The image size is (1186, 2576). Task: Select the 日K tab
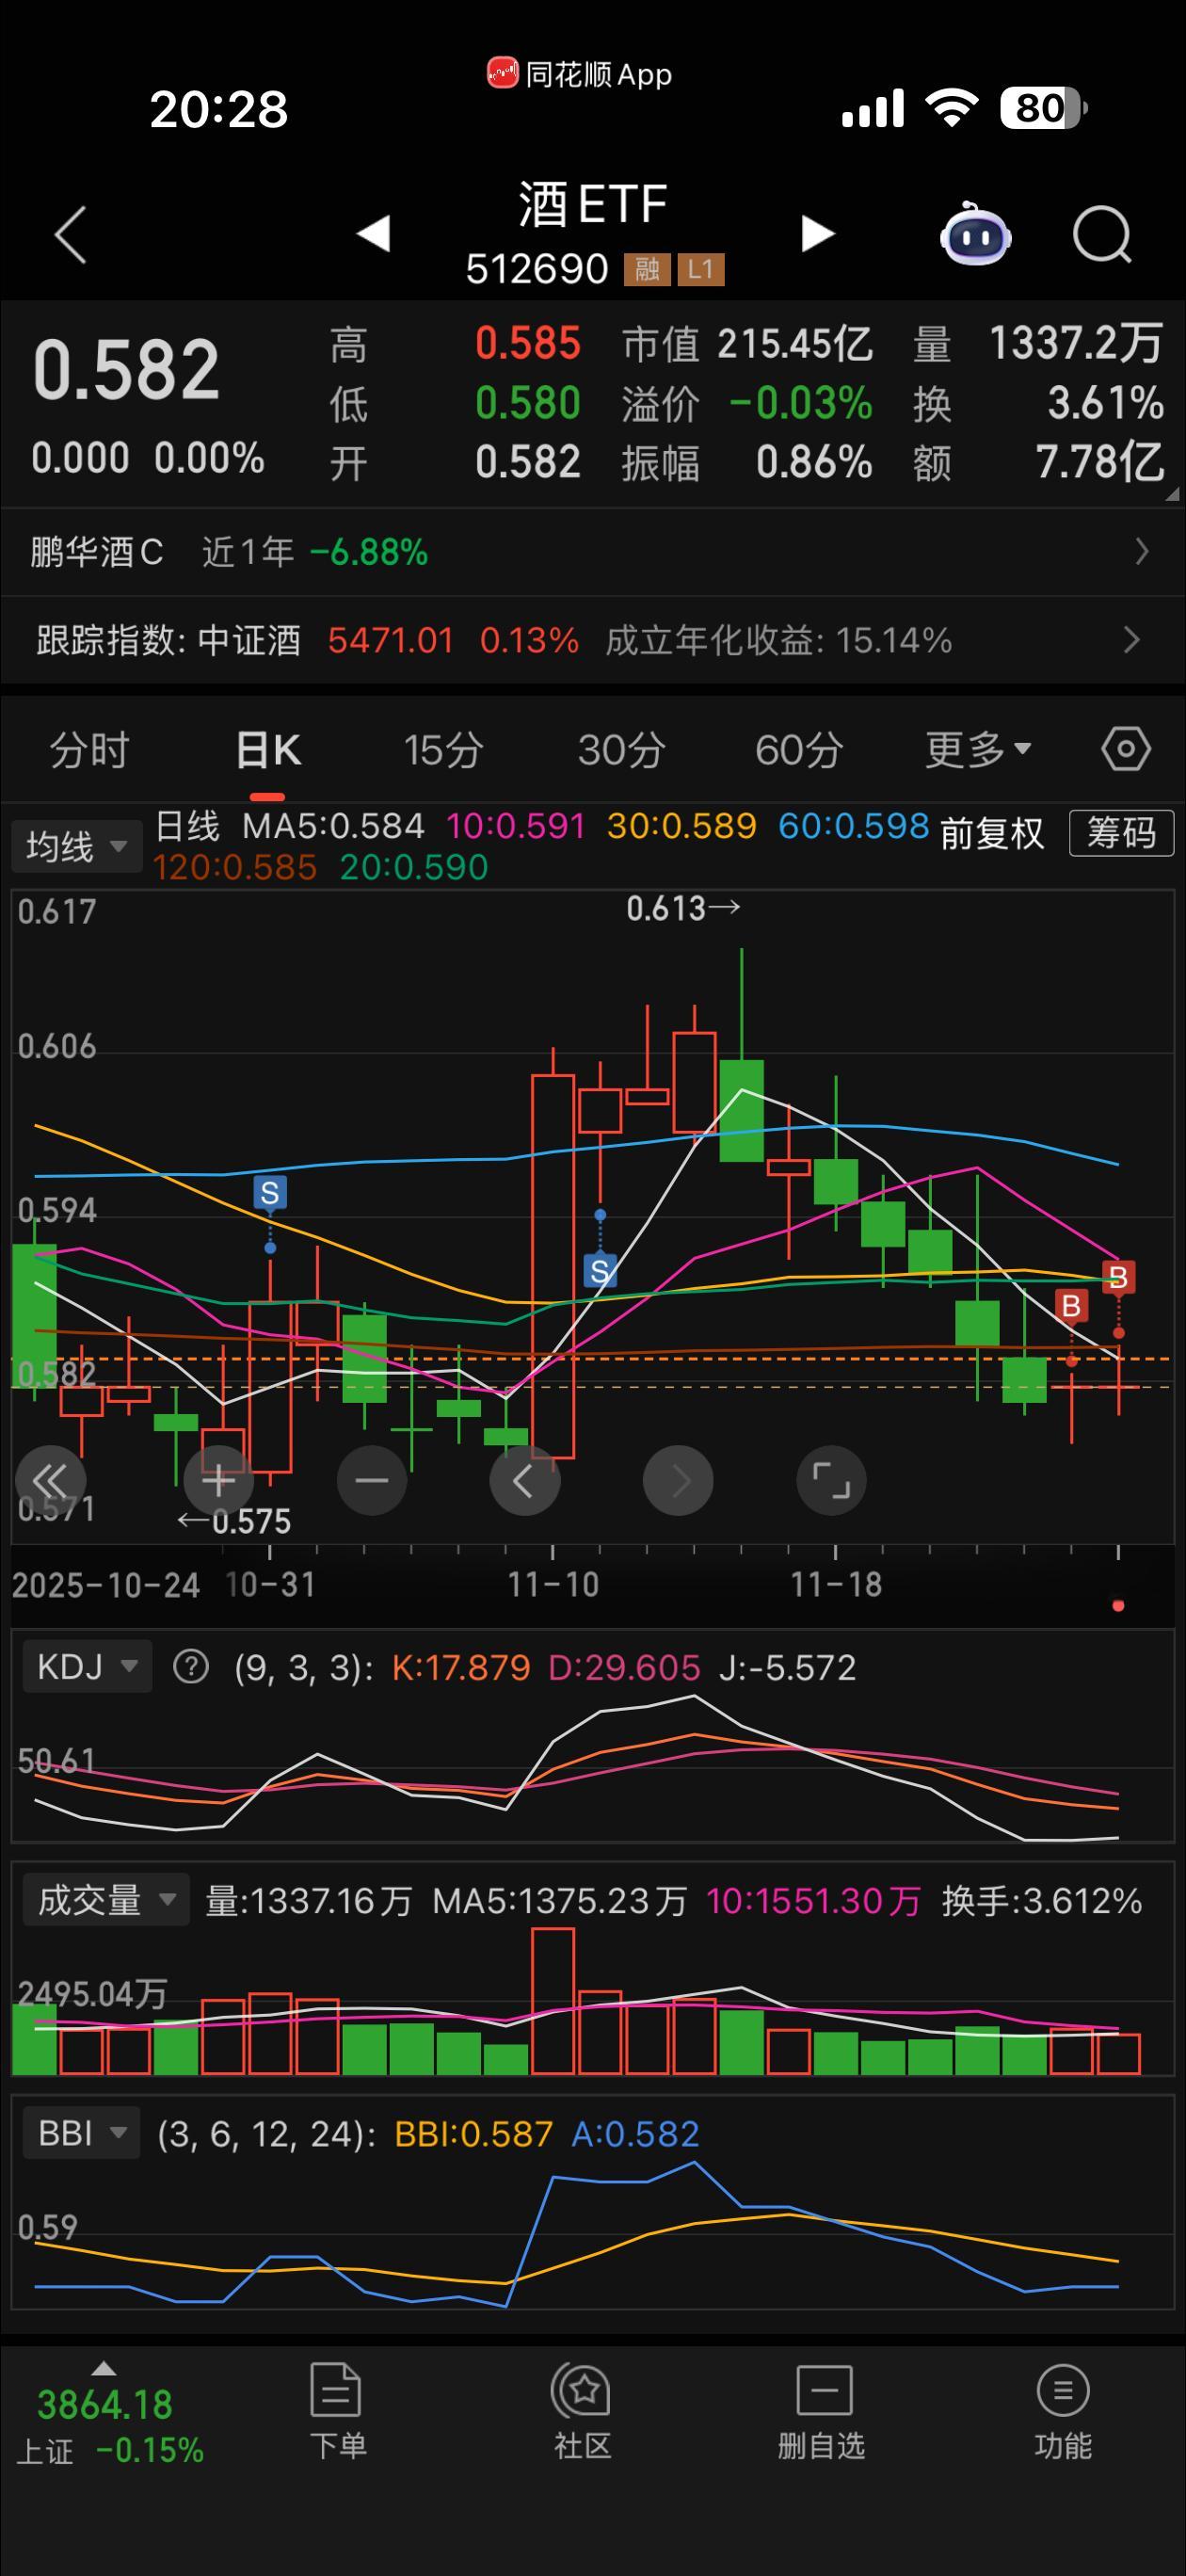268,750
